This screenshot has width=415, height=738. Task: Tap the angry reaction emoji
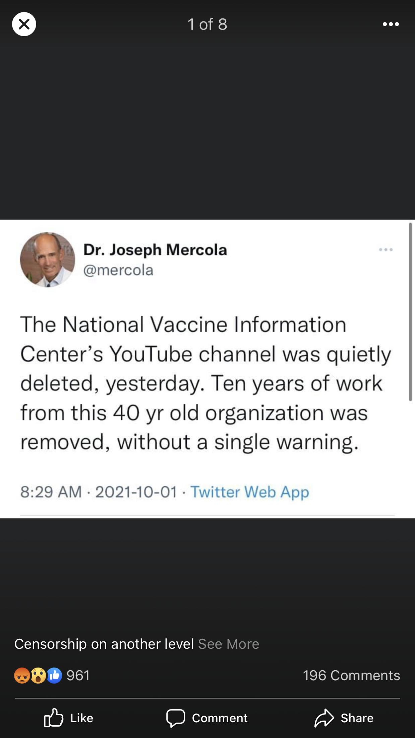[22, 676]
